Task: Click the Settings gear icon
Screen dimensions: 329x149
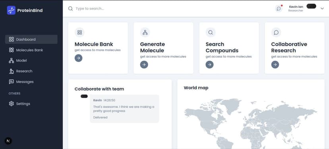Action: click(x=12, y=104)
